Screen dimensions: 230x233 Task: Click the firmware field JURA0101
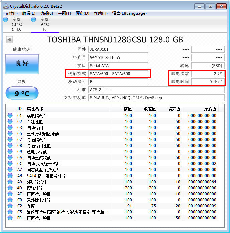point(118,49)
